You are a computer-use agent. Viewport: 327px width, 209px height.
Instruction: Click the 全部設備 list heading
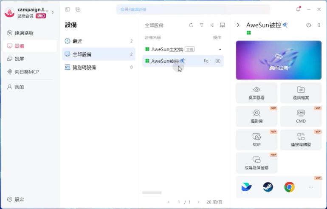tap(154, 25)
